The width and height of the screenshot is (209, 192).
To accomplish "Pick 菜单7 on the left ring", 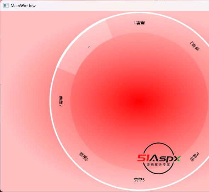I will (61, 101).
